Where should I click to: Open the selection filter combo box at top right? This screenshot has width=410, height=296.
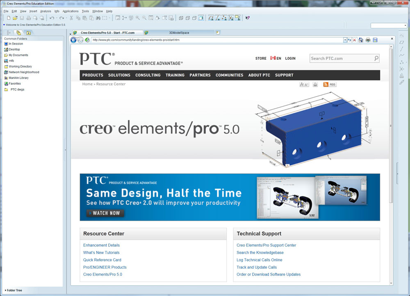tap(389, 25)
